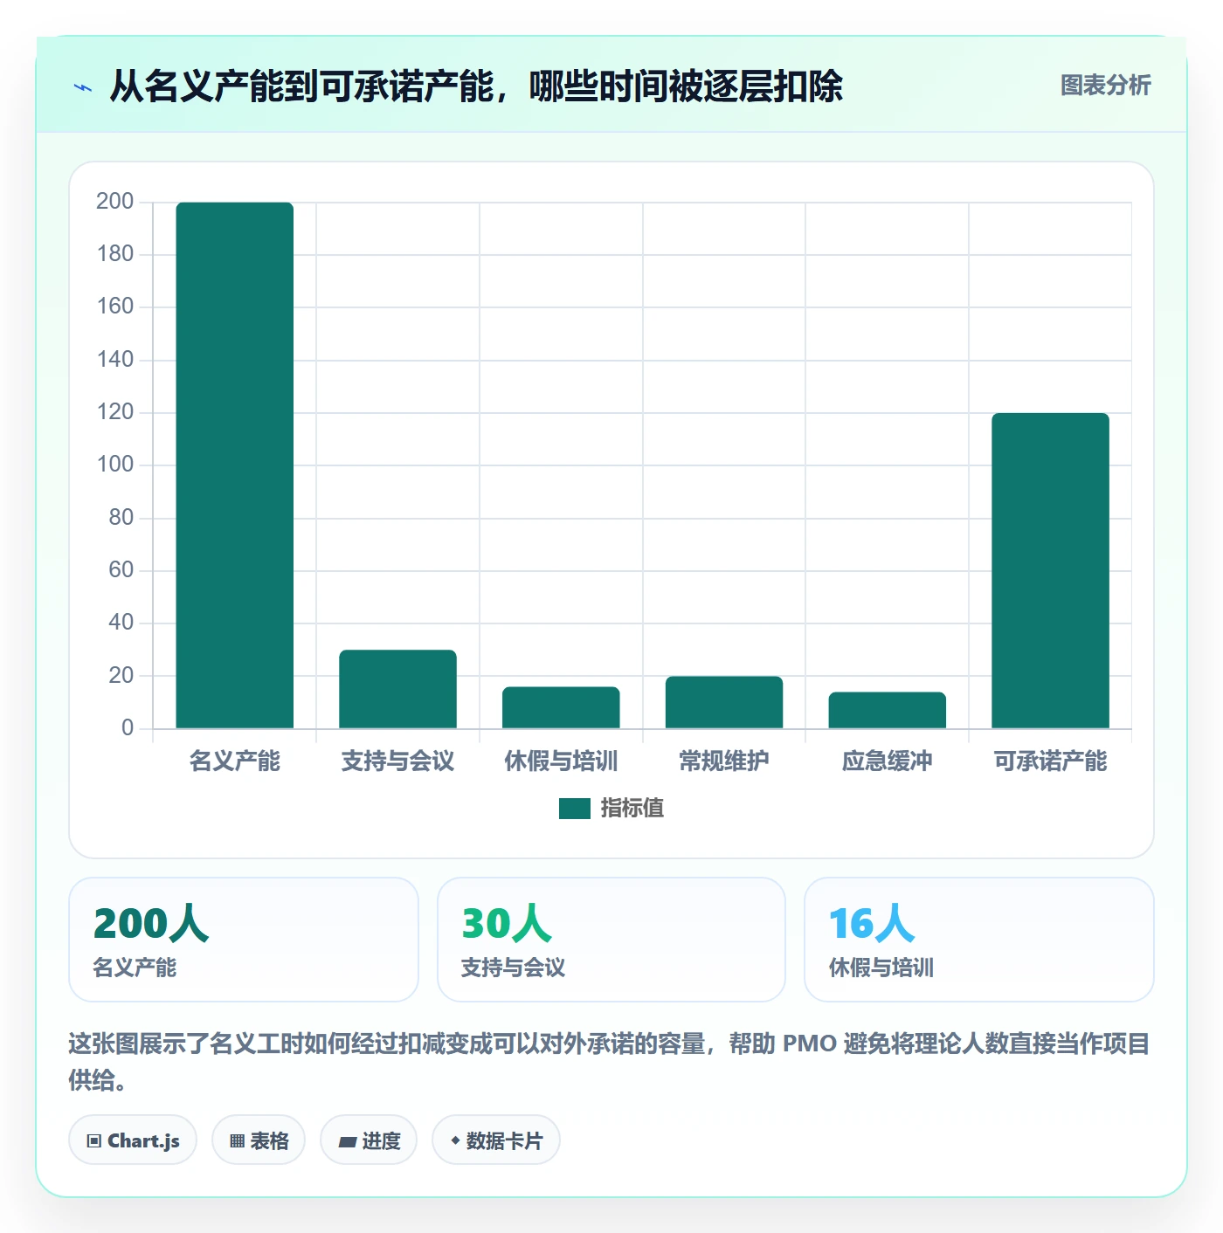Viewport: 1223px width, 1233px height.
Task: Click the bar icon in the 进度 chip
Action: [347, 1142]
